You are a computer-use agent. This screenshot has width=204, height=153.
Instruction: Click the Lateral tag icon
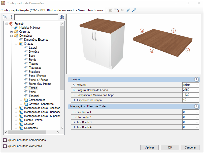point(26,48)
